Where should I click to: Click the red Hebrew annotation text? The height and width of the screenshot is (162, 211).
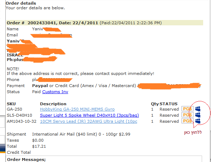(x=193, y=132)
